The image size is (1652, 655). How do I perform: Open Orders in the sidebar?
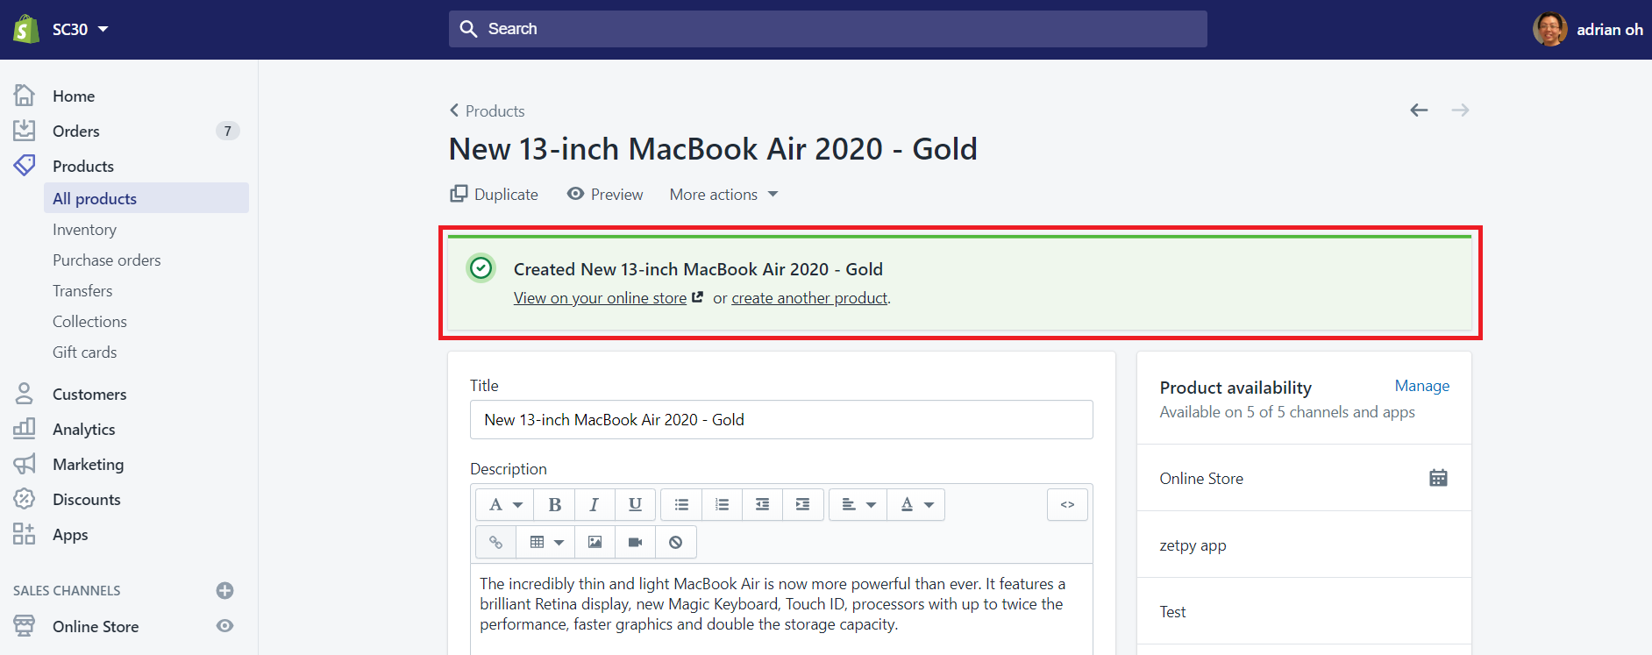pos(76,131)
